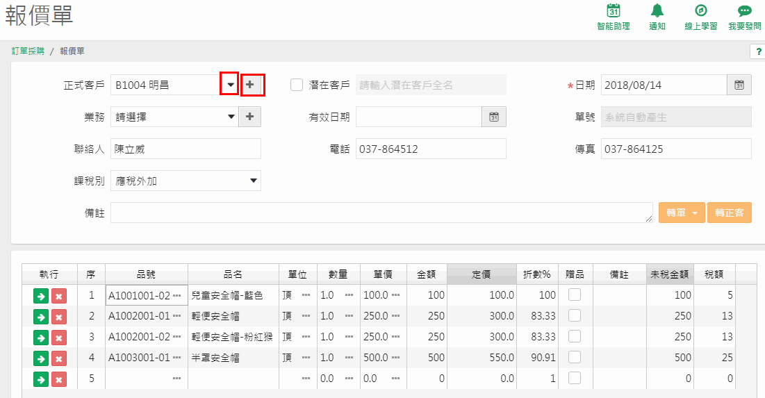Click the 定價 value 550.0
This screenshot has height=398, width=765.
pyautogui.click(x=502, y=358)
